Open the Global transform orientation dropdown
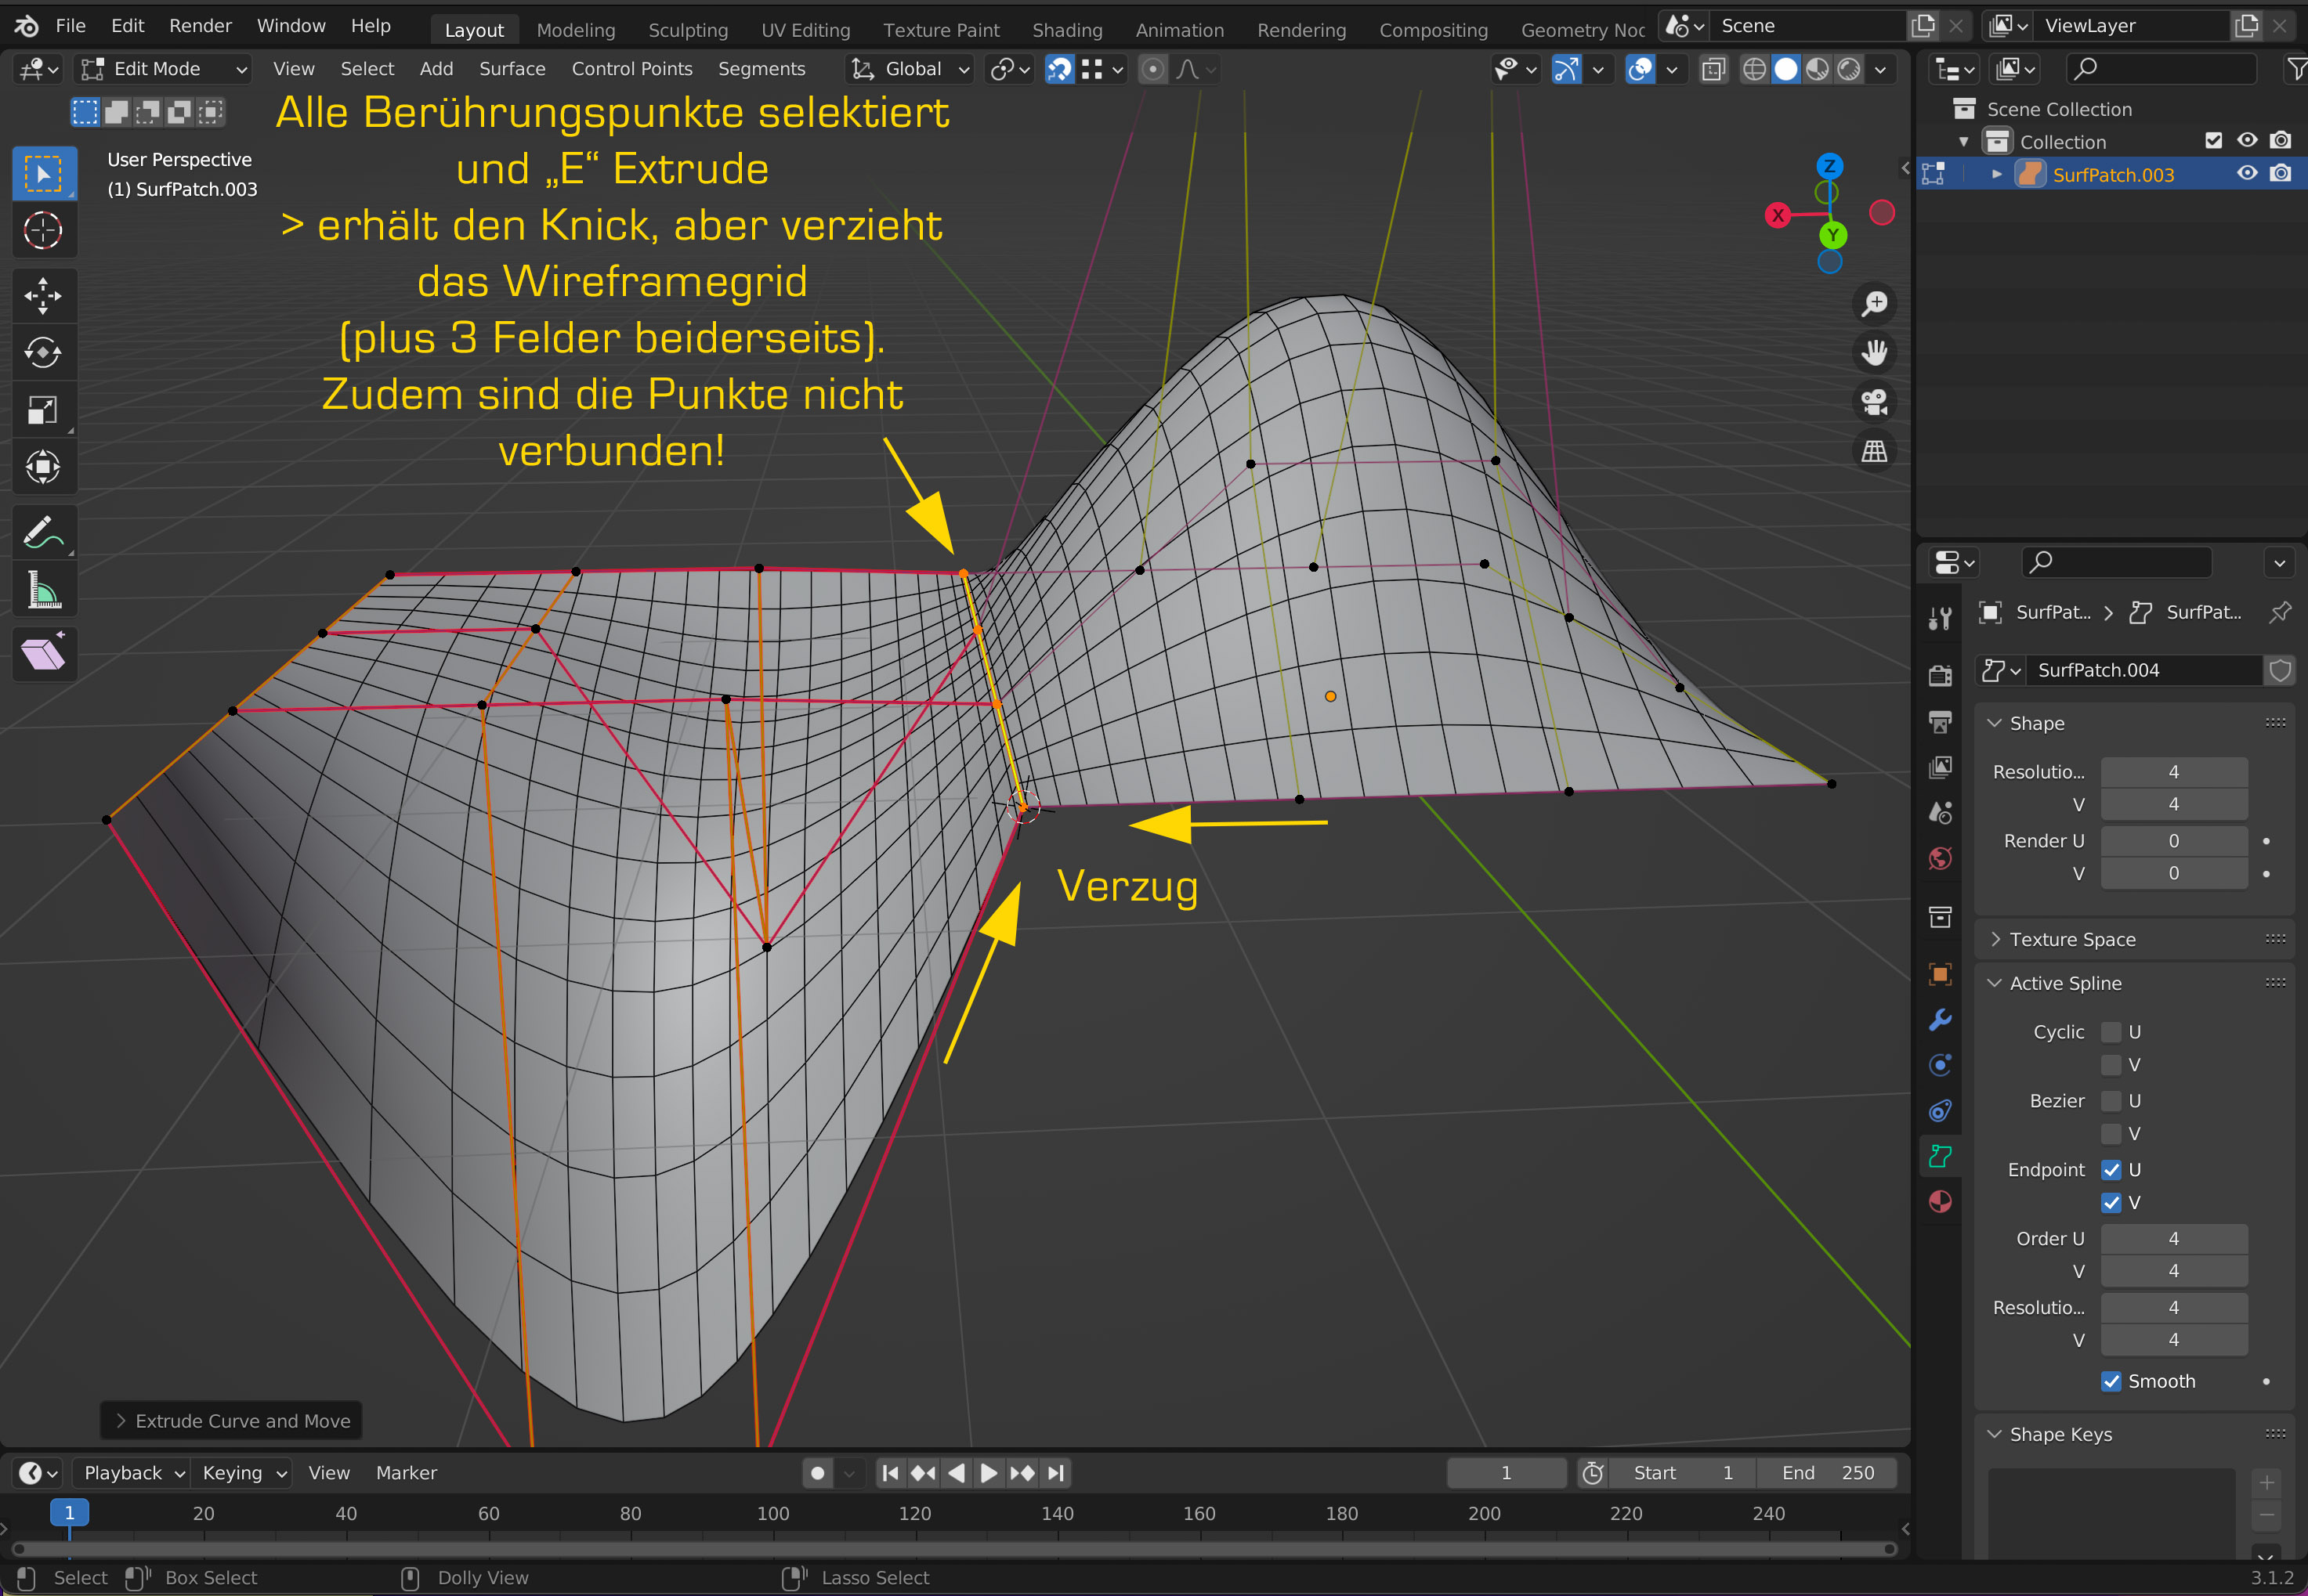 pyautogui.click(x=911, y=69)
